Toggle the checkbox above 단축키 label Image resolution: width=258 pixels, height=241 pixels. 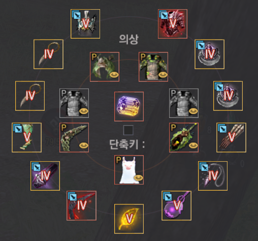click(x=128, y=130)
